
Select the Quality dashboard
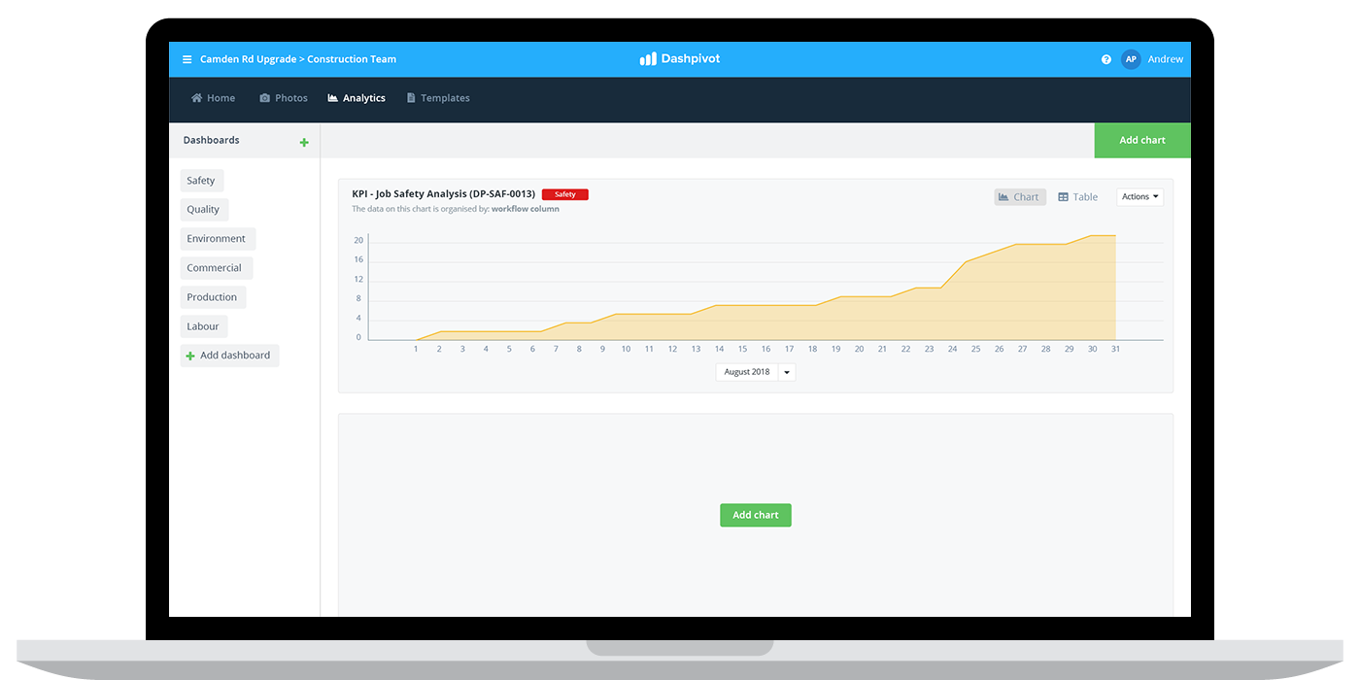[204, 210]
